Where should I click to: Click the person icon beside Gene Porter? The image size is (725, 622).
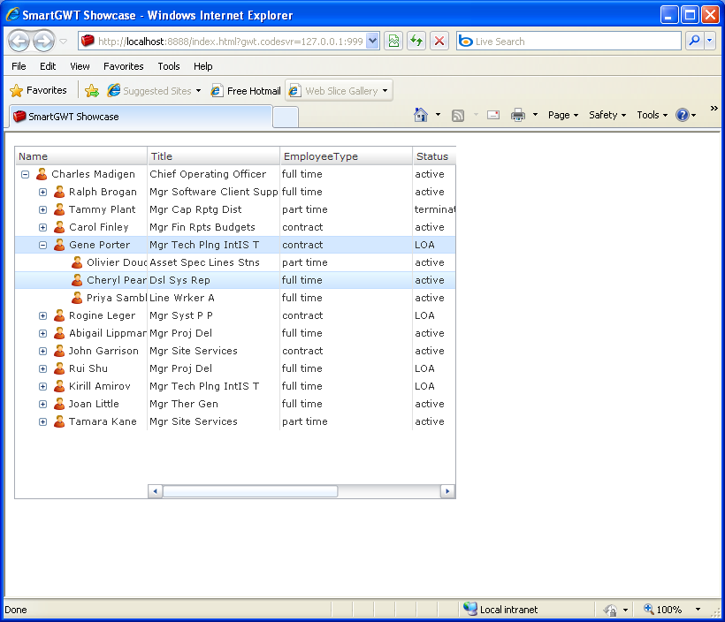point(59,245)
